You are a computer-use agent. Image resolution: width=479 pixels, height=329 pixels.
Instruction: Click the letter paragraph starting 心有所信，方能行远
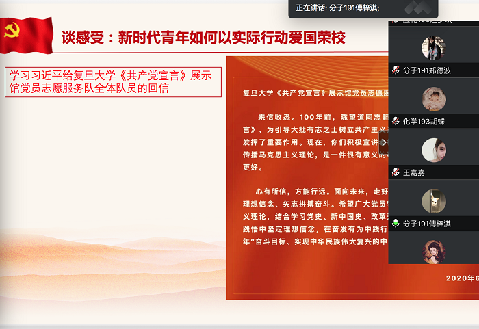coord(315,216)
